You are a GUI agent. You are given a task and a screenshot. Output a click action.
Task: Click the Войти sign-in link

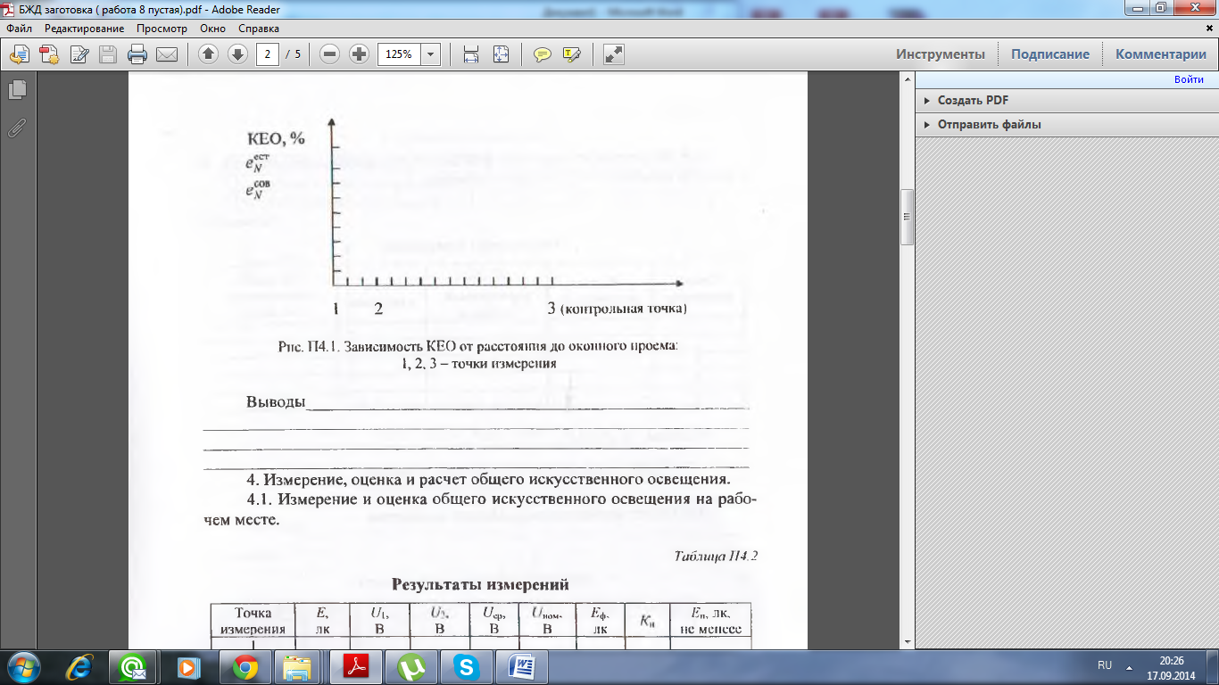coord(1189,79)
